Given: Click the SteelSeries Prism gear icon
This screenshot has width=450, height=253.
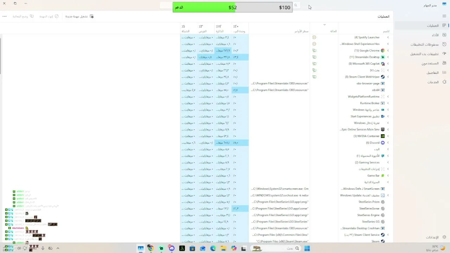Looking at the screenshot, I should pyautogui.click(x=383, y=202).
